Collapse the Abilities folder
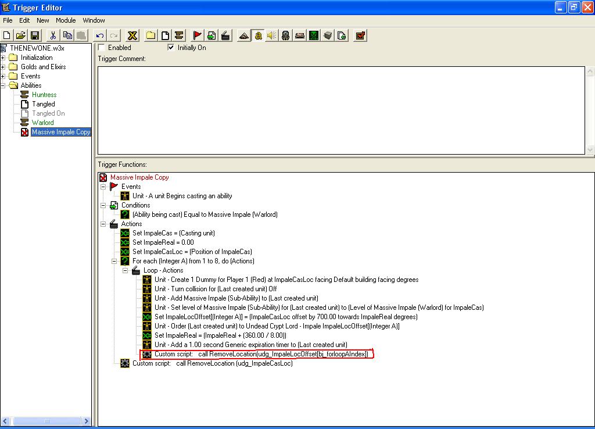The image size is (595, 429). coord(3,85)
